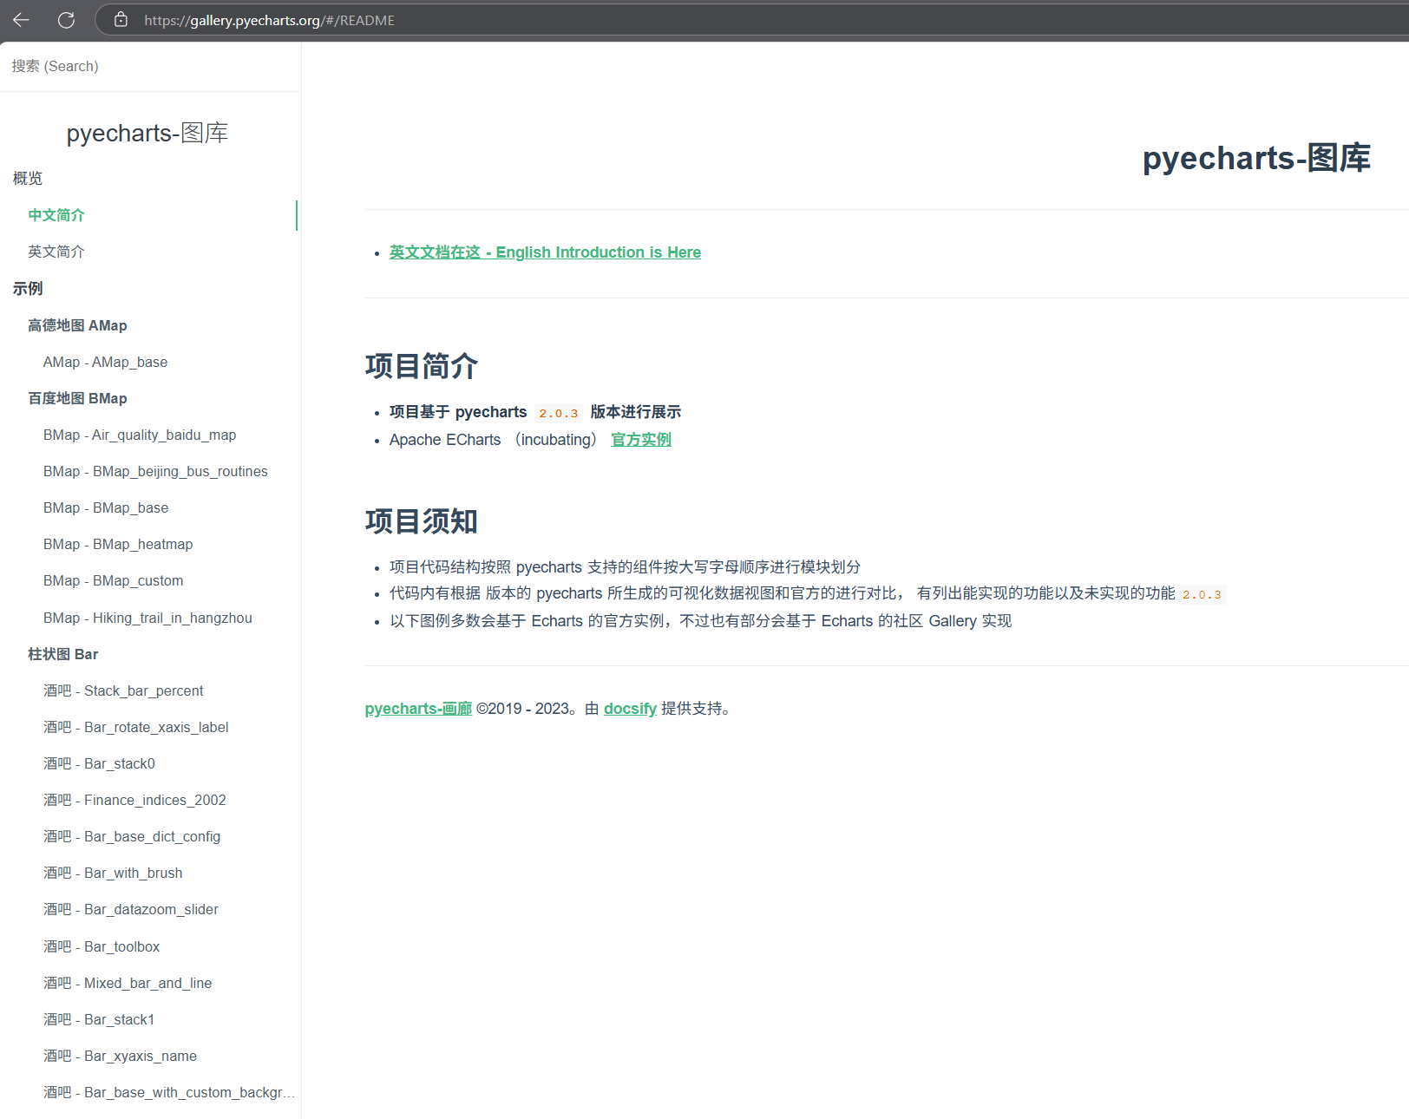Click the bullet about 大写字母顺序进行模块划分
1409x1119 pixels.
coord(625,567)
